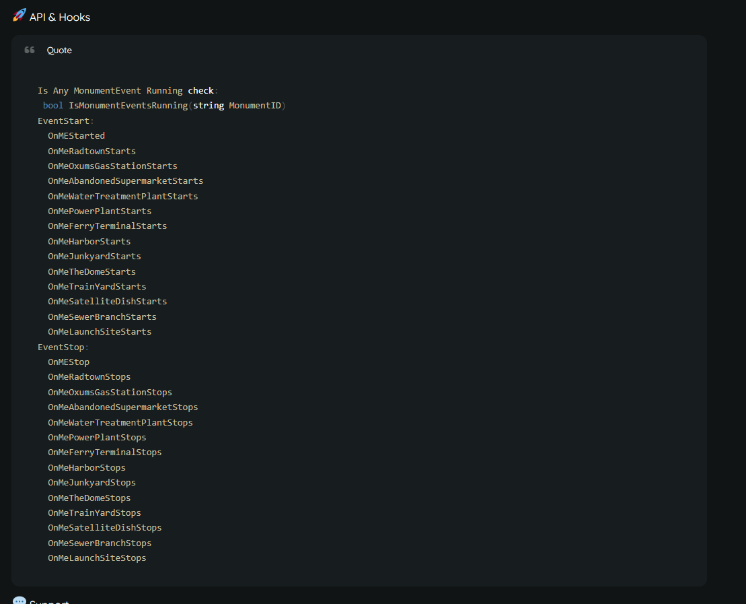Image resolution: width=746 pixels, height=604 pixels.
Task: Click the speech bubble Support icon
Action: [x=19, y=600]
